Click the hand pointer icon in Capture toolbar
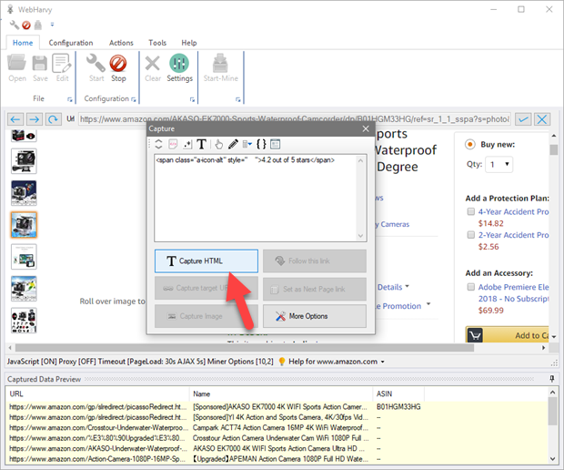The width and height of the screenshot is (564, 470). 218,144
